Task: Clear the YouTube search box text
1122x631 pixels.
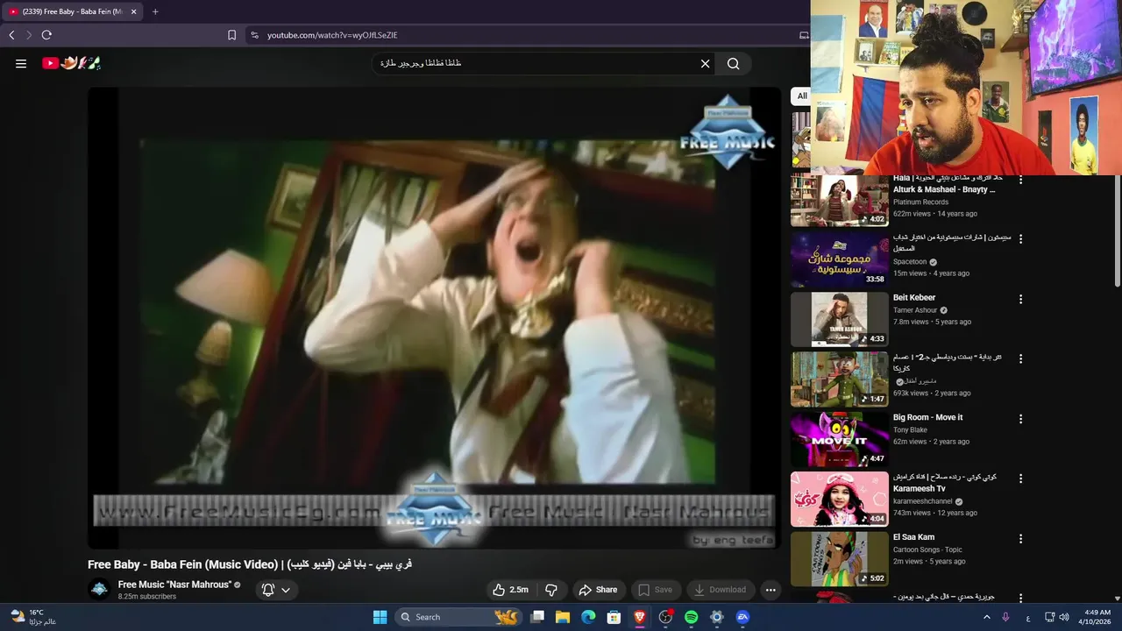Action: 705,63
